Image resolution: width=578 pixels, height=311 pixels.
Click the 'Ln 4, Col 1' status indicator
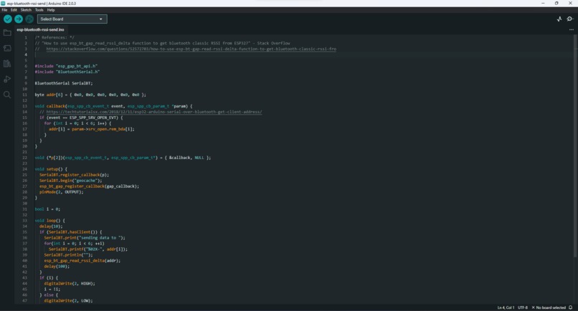506,307
